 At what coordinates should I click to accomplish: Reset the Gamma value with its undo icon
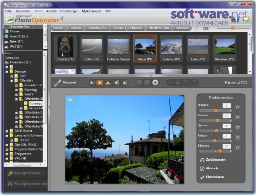tap(238, 128)
